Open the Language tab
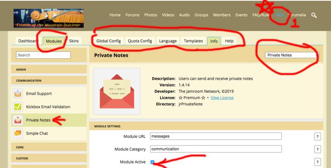 click(x=168, y=41)
